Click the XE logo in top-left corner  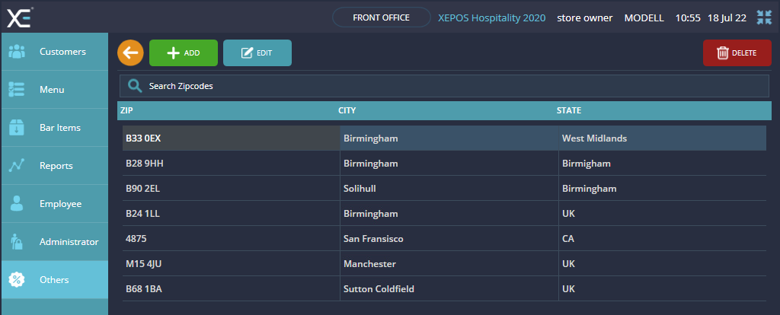tap(20, 17)
